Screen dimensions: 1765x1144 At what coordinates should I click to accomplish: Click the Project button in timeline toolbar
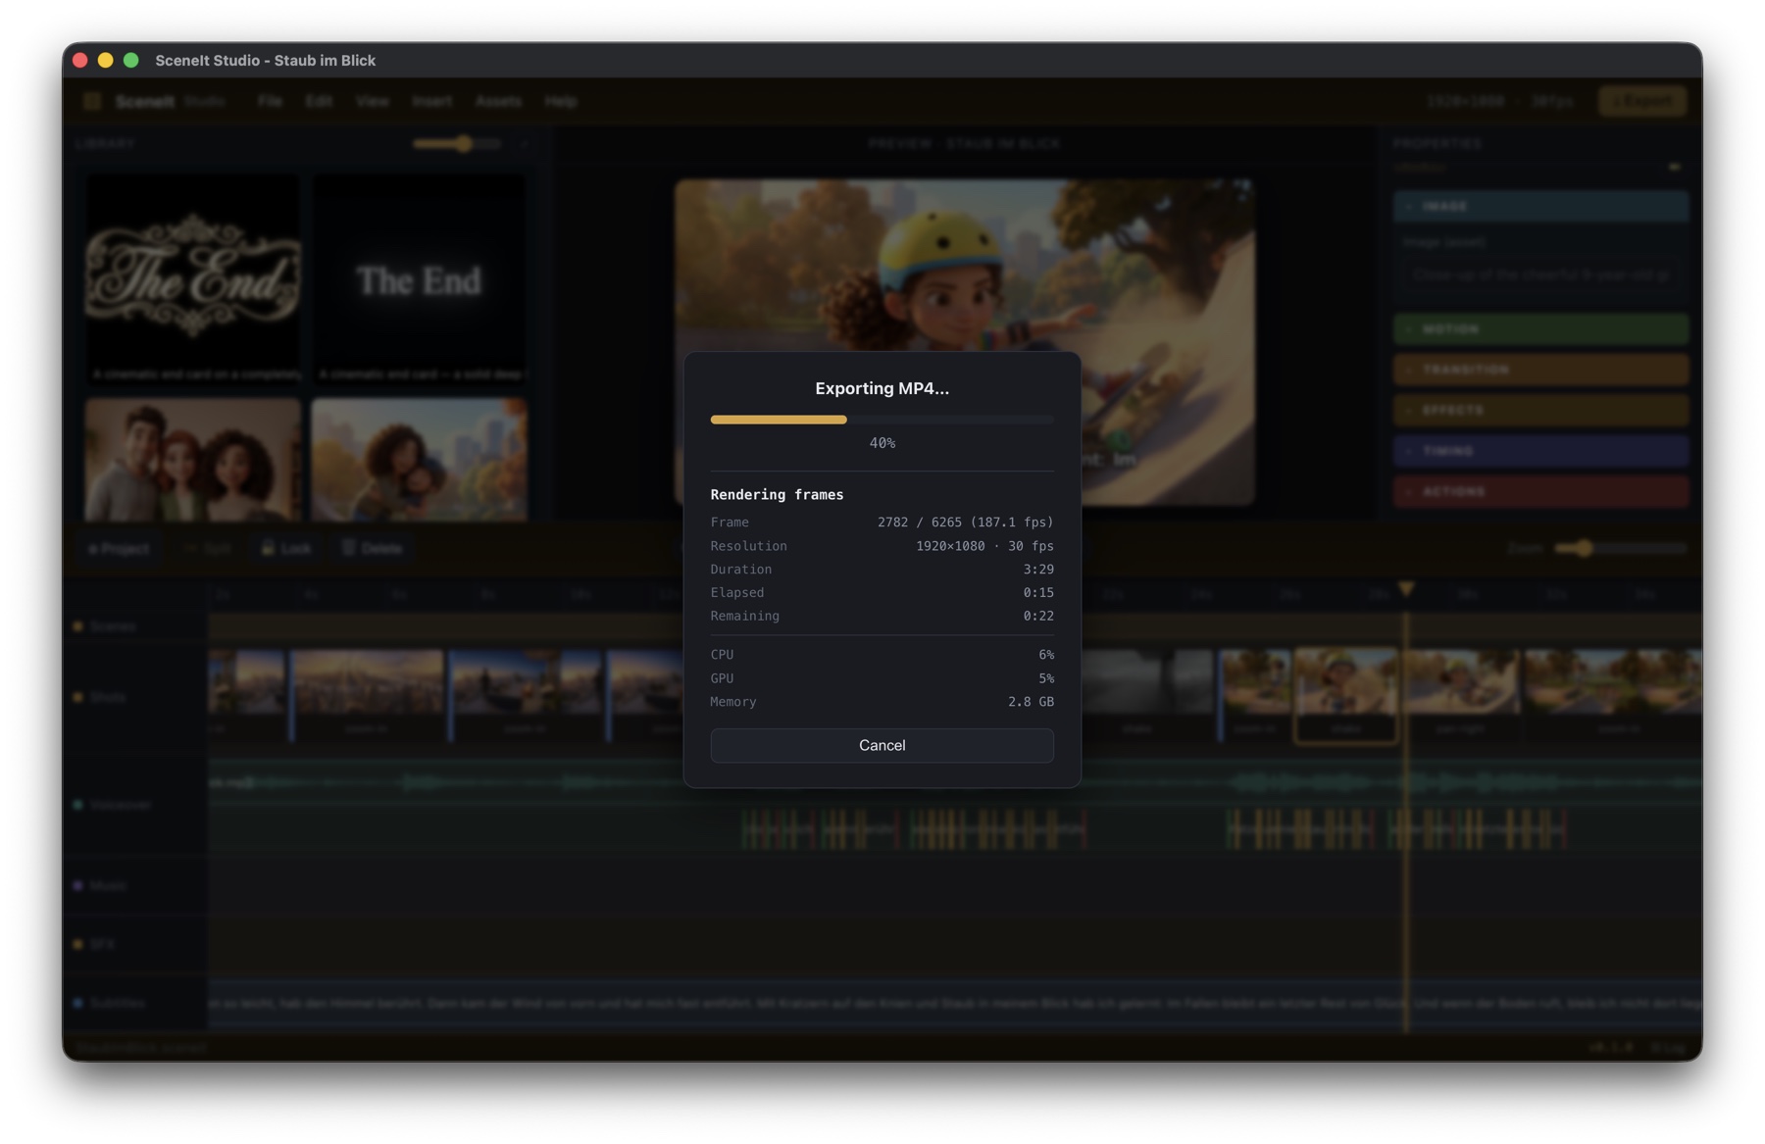(x=119, y=548)
